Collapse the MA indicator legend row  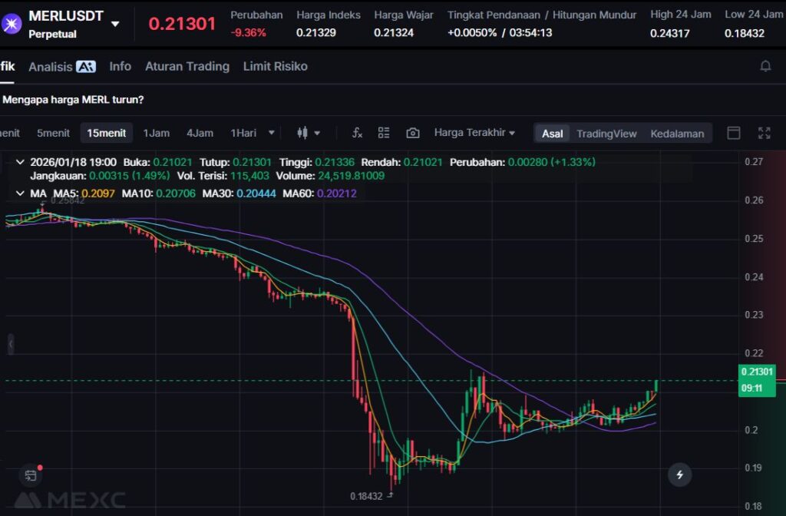(19, 193)
